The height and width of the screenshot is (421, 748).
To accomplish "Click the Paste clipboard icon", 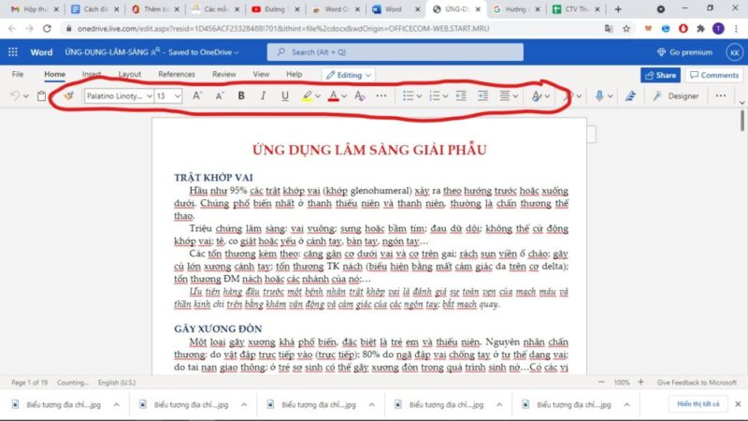I will pyautogui.click(x=41, y=96).
